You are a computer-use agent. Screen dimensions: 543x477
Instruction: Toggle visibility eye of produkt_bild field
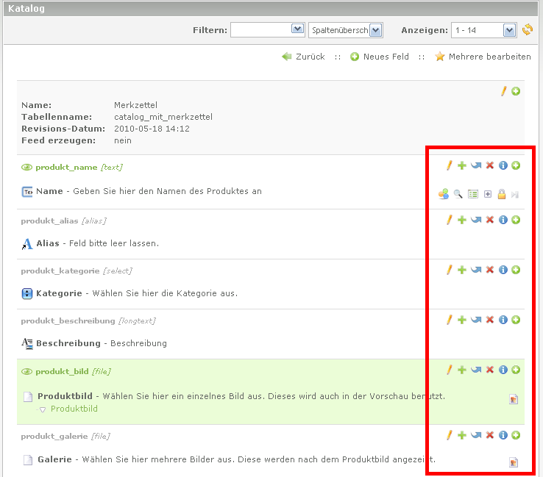[x=27, y=371]
